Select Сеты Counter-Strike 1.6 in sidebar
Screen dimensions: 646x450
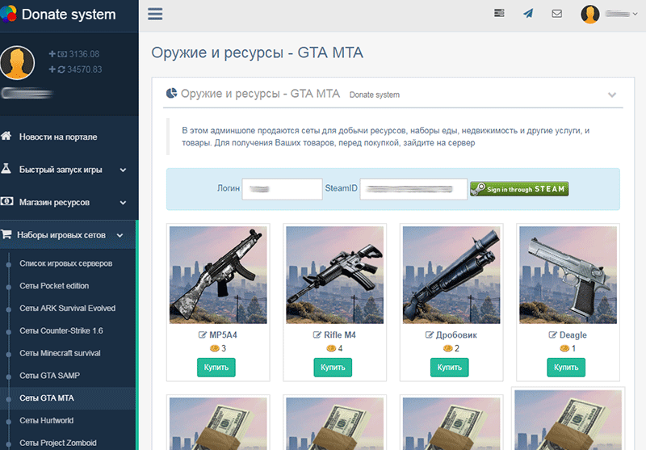61,330
